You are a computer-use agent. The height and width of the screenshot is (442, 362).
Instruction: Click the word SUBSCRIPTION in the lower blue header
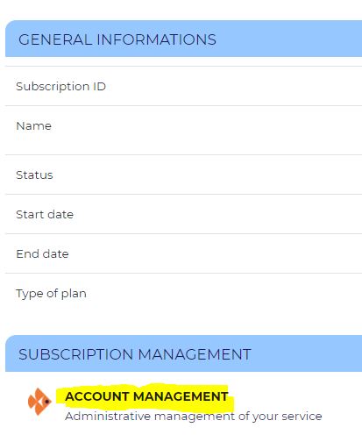76,354
